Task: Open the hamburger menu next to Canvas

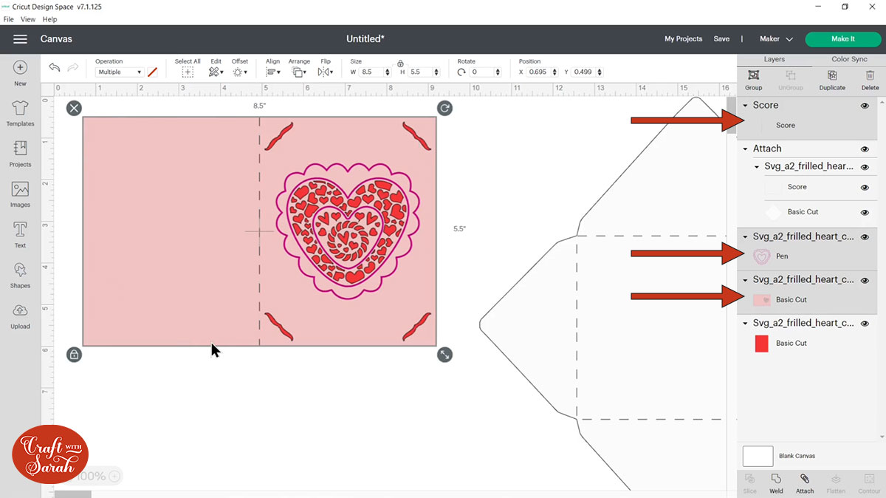Action: point(20,39)
